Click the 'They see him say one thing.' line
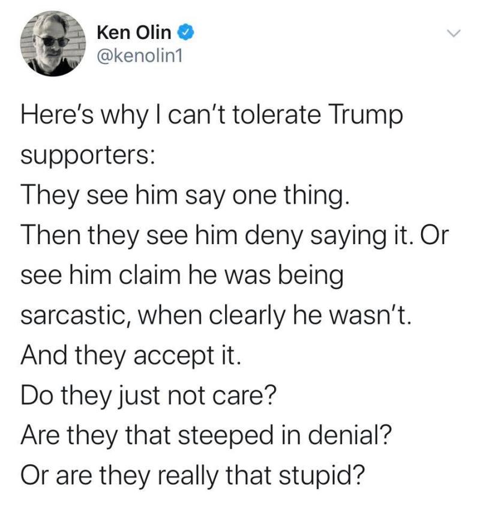This screenshot has height=513, width=480. pyautogui.click(x=185, y=196)
